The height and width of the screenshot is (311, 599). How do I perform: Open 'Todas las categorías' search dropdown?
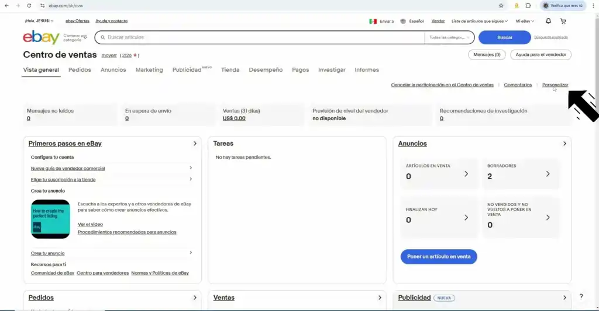(449, 37)
